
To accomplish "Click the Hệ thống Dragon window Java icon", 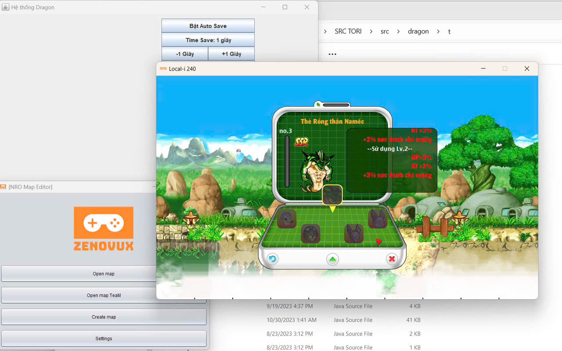I will coord(6,7).
